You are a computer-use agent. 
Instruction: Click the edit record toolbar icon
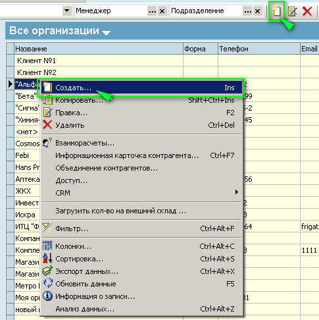click(293, 11)
